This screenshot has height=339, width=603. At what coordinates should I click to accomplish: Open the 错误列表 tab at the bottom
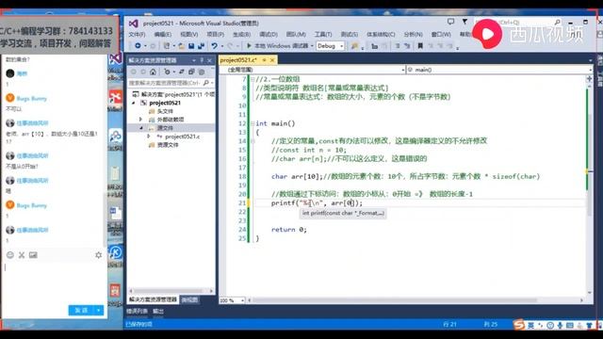(x=138, y=311)
